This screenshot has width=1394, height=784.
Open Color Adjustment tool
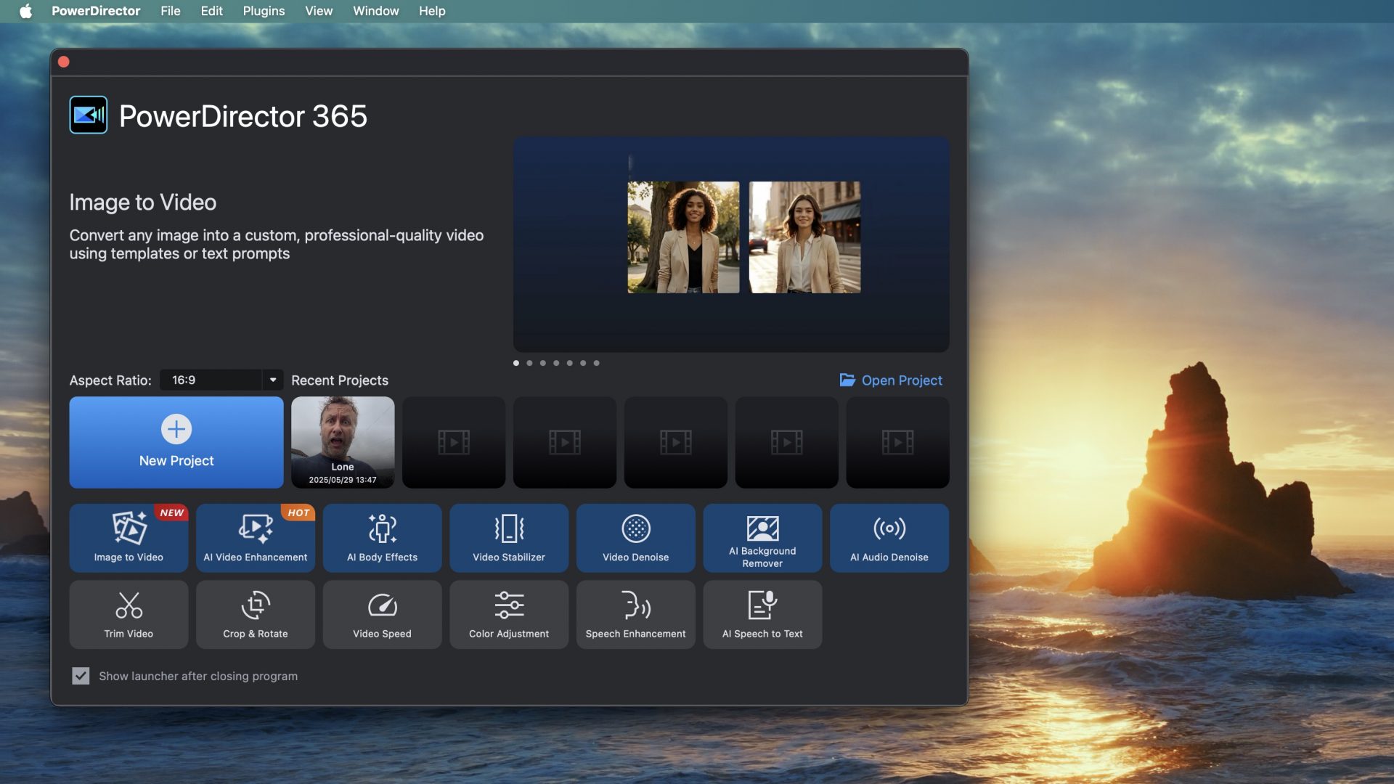(508, 614)
